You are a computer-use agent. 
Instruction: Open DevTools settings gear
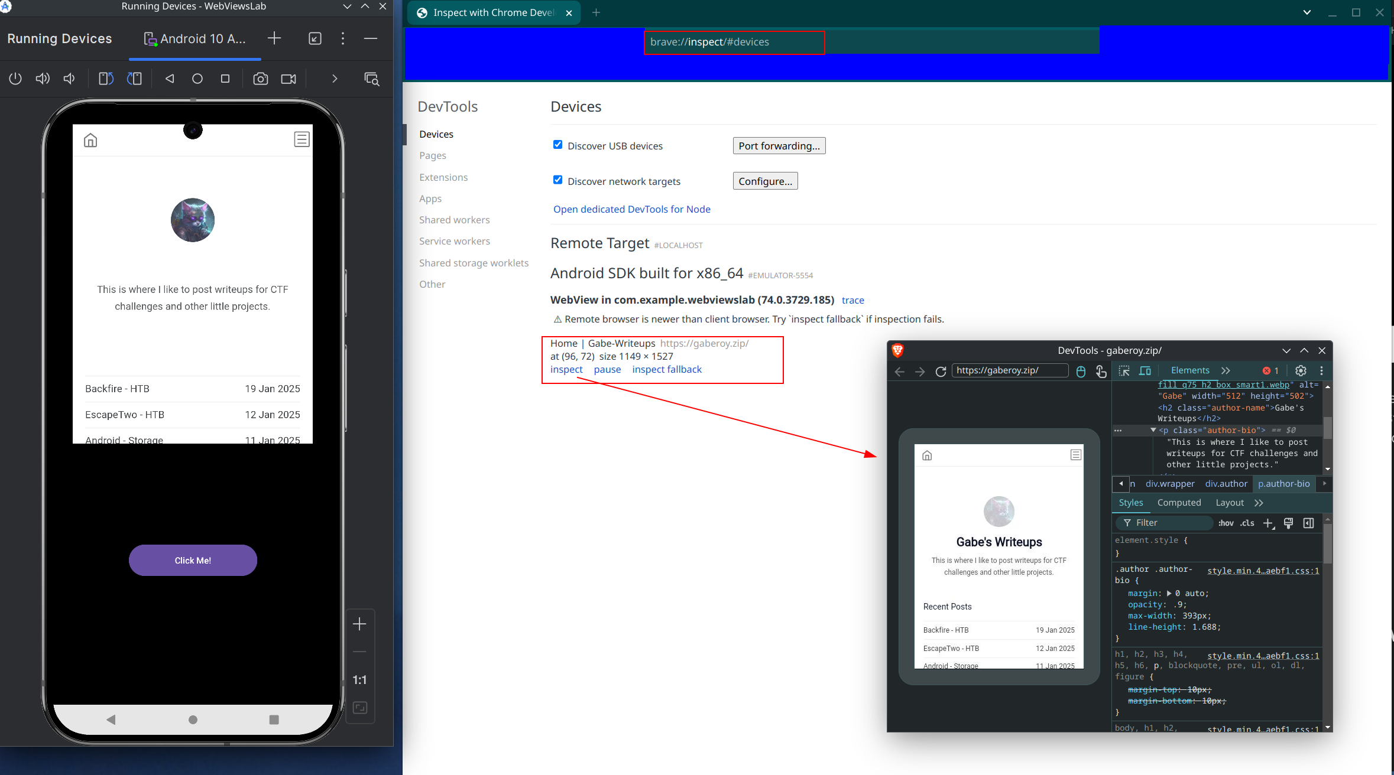pyautogui.click(x=1301, y=370)
